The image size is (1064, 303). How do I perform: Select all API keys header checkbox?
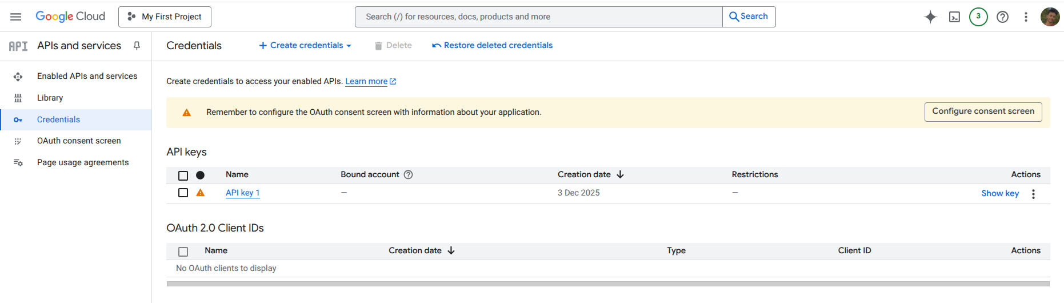pos(183,176)
